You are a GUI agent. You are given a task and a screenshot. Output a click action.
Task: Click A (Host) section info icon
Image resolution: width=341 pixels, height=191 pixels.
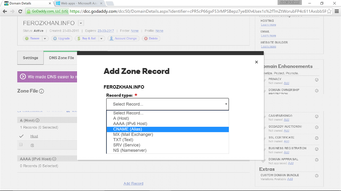coord(37,120)
